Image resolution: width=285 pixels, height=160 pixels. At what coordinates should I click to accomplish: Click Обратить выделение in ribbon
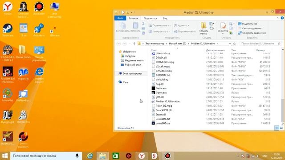point(252,33)
